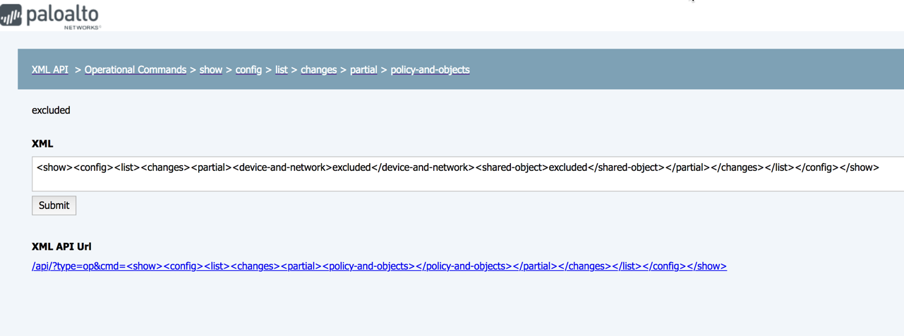
Task: Select the changes breadcrumb link
Action: pyautogui.click(x=318, y=70)
